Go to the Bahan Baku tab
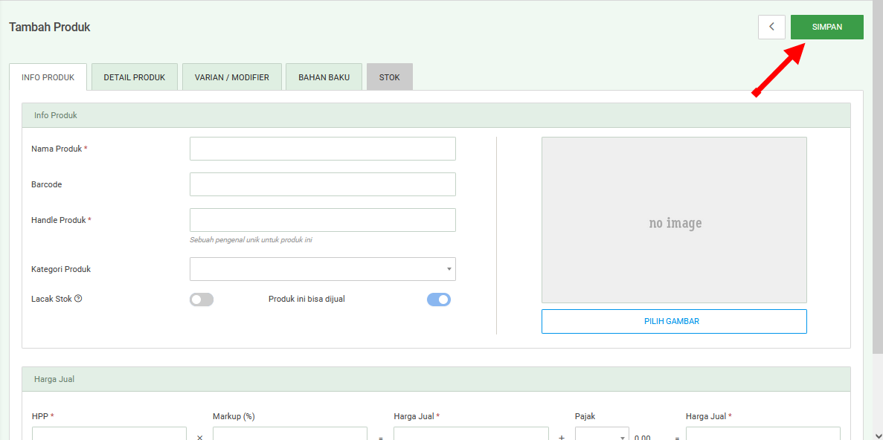 point(324,77)
